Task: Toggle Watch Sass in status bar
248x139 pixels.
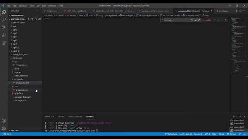Action: (171, 134)
